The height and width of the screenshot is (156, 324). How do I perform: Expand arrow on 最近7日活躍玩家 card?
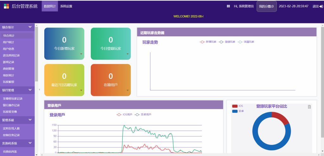pos(81,90)
